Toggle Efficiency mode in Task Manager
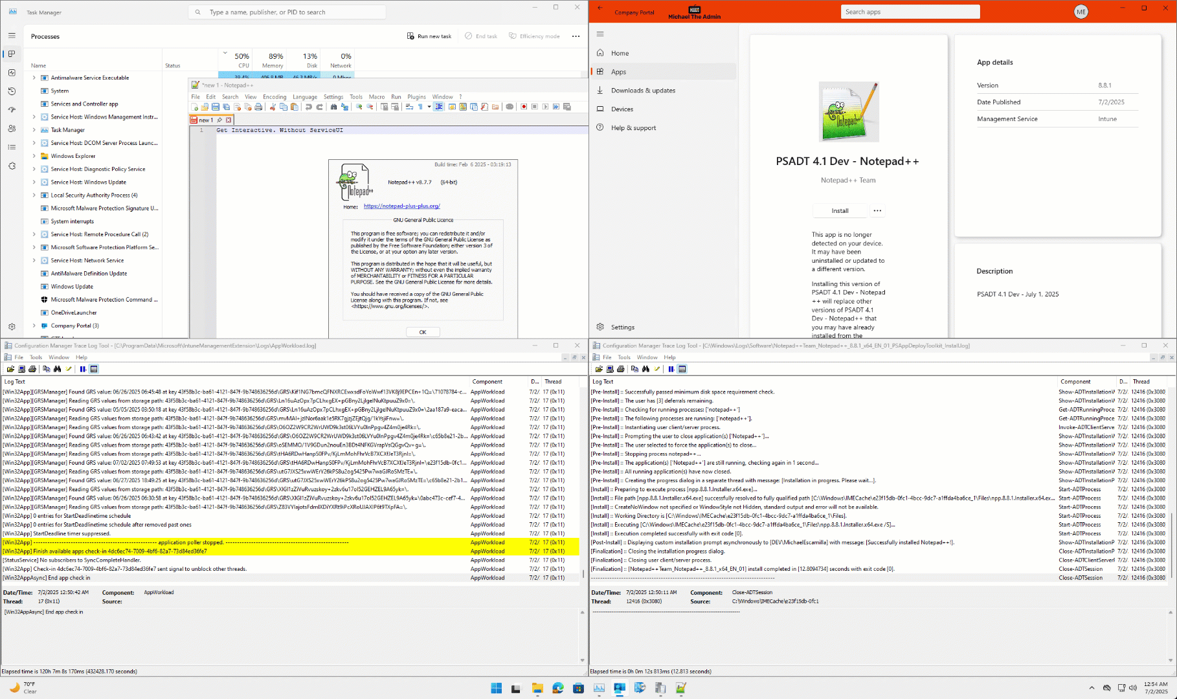Image resolution: width=1177 pixels, height=699 pixels. pyautogui.click(x=535, y=36)
